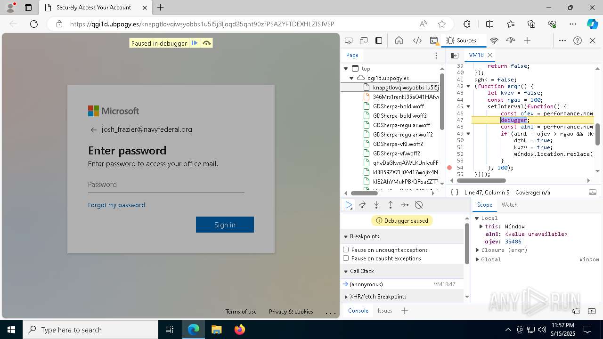Pretty print source with braces icon
The image size is (603, 339).
point(454,192)
